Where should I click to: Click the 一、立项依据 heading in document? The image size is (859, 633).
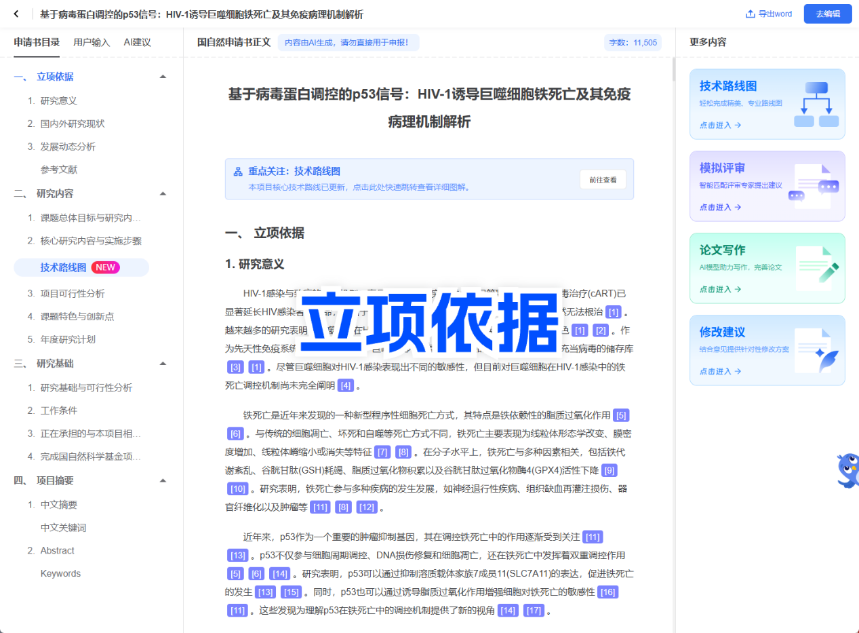(264, 233)
